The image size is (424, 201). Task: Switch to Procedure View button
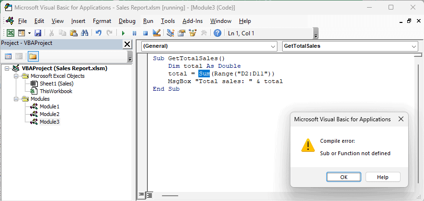tap(141, 195)
